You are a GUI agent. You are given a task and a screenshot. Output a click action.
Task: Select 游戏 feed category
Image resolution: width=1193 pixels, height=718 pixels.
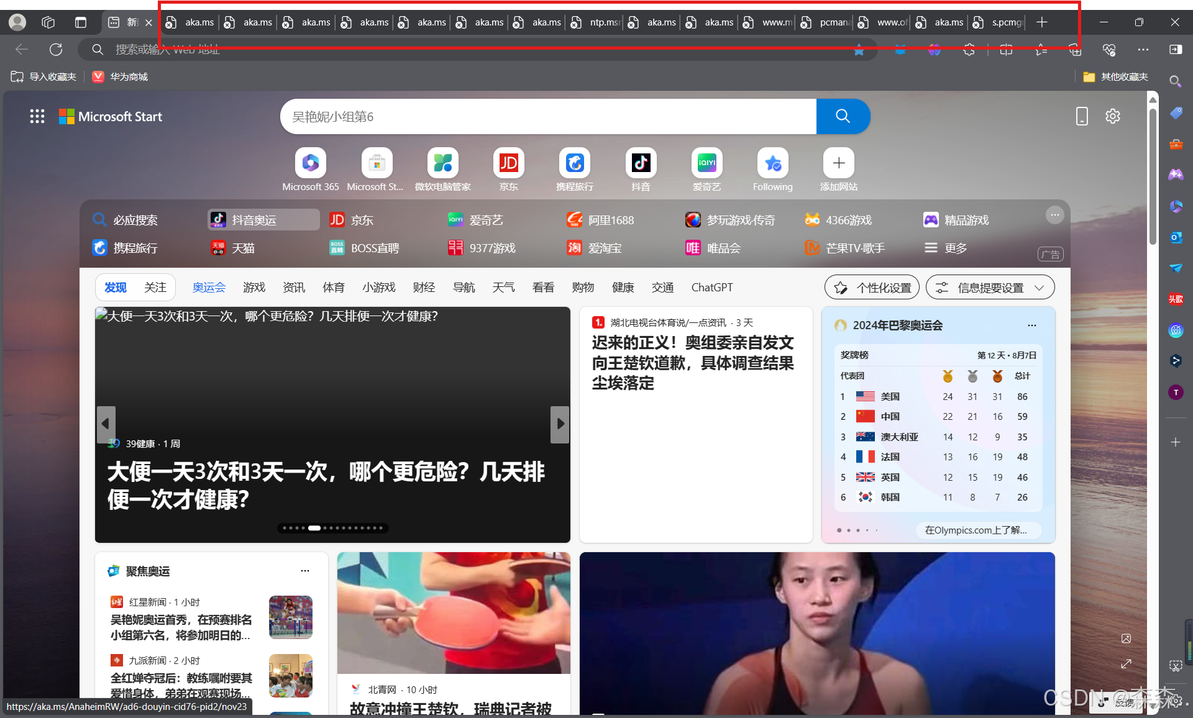254,288
